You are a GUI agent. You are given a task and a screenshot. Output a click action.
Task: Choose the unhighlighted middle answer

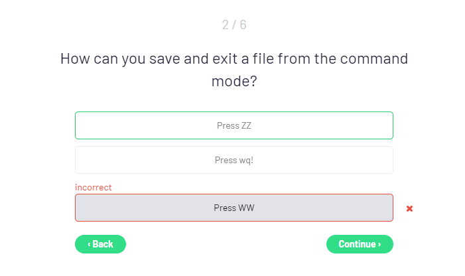[233, 160]
